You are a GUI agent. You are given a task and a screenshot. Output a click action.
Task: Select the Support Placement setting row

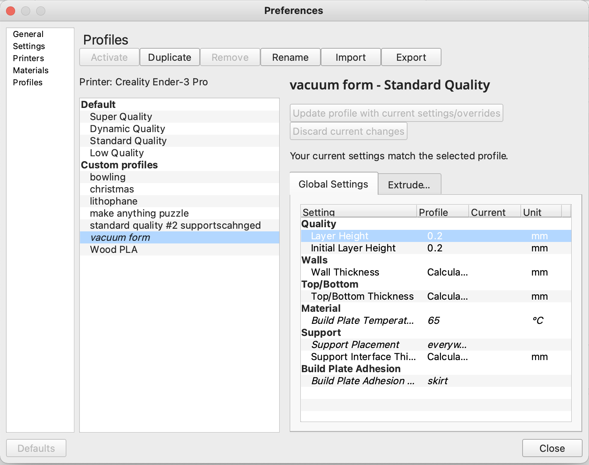coord(436,345)
